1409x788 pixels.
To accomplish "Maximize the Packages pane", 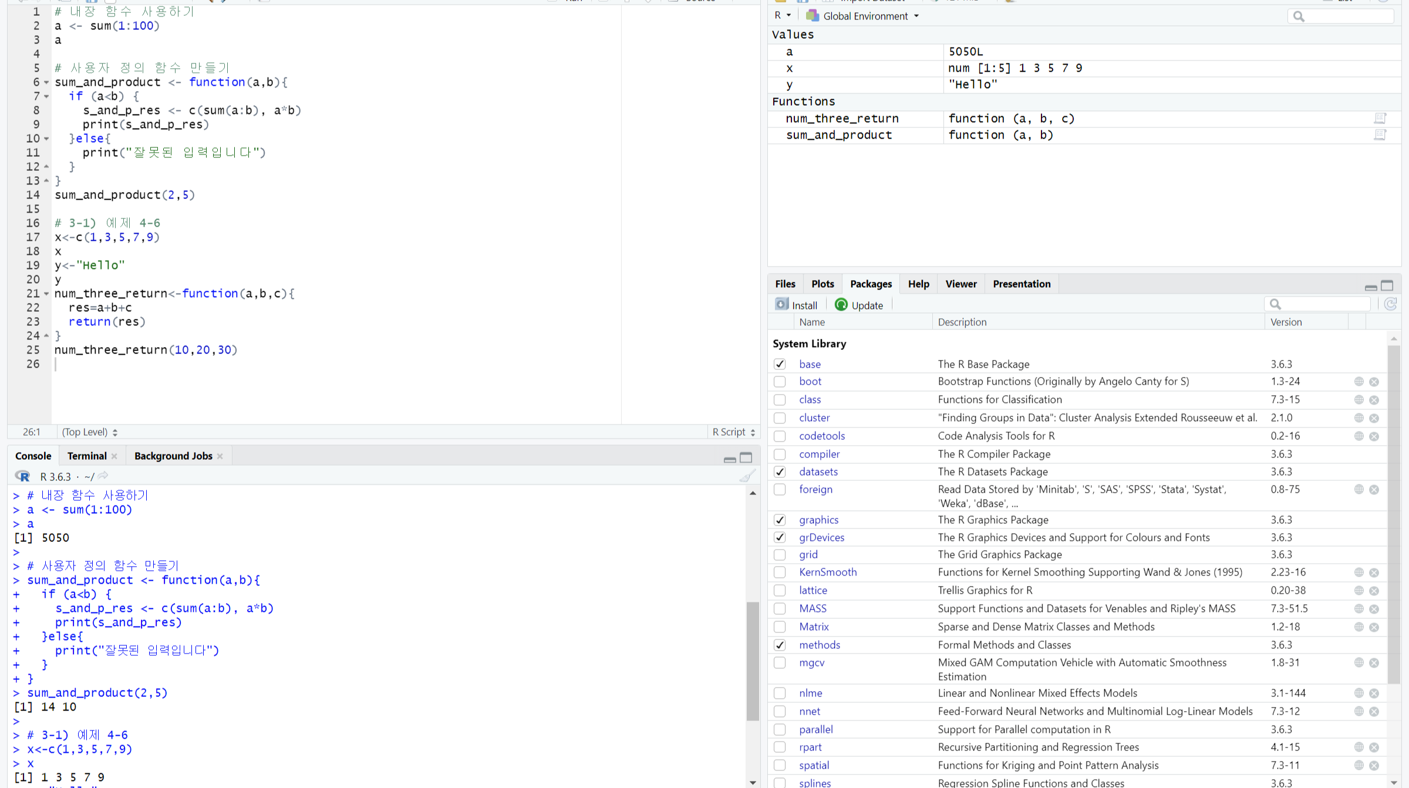I will (x=1387, y=285).
